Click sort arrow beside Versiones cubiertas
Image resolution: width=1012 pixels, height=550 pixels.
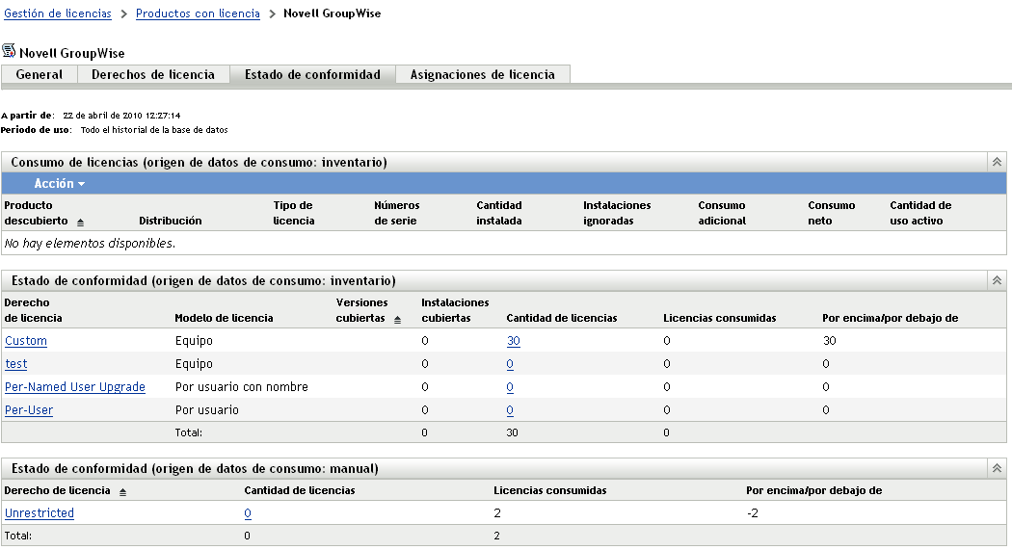(398, 319)
